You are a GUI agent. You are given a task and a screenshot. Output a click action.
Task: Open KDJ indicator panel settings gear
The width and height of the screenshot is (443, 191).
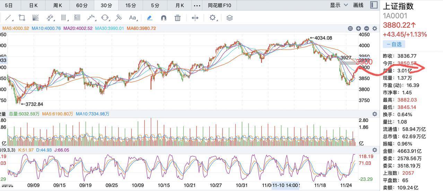tap(374, 150)
